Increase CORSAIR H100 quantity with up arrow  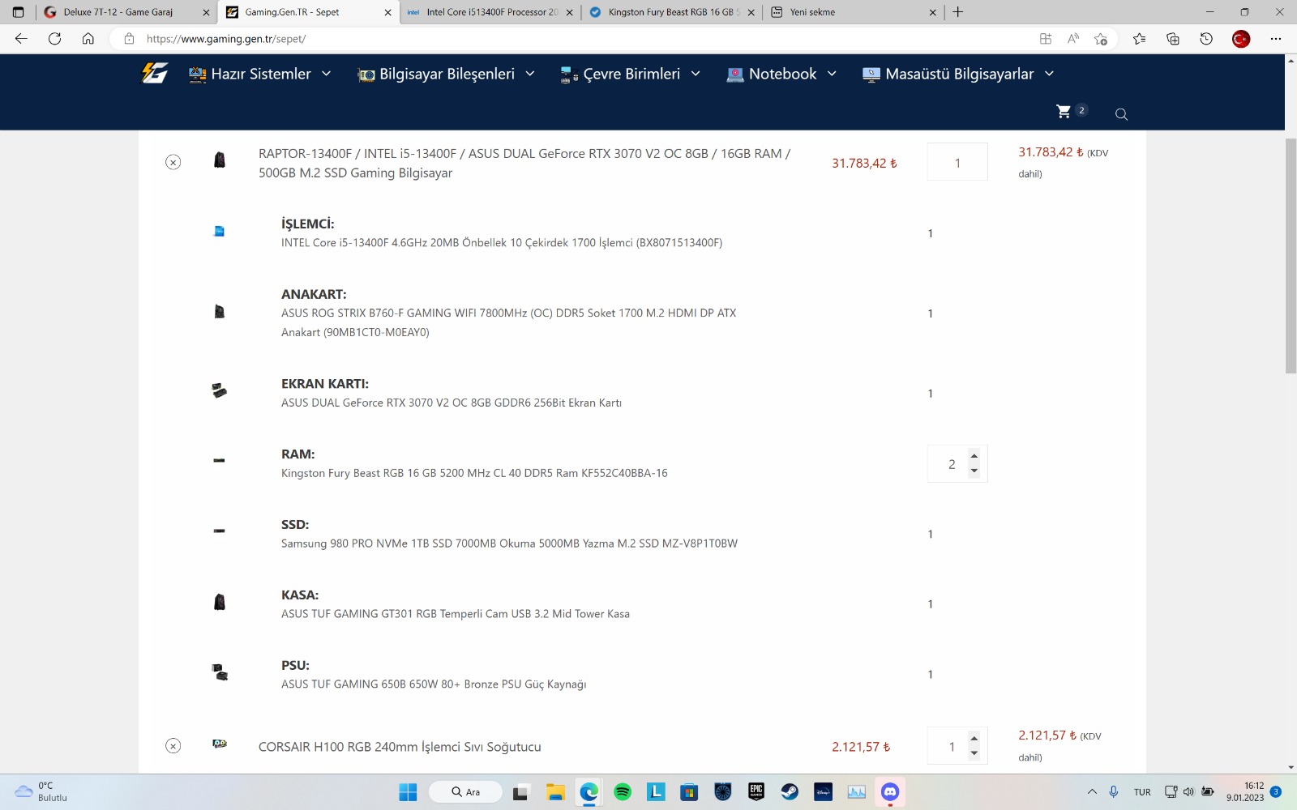coord(974,738)
